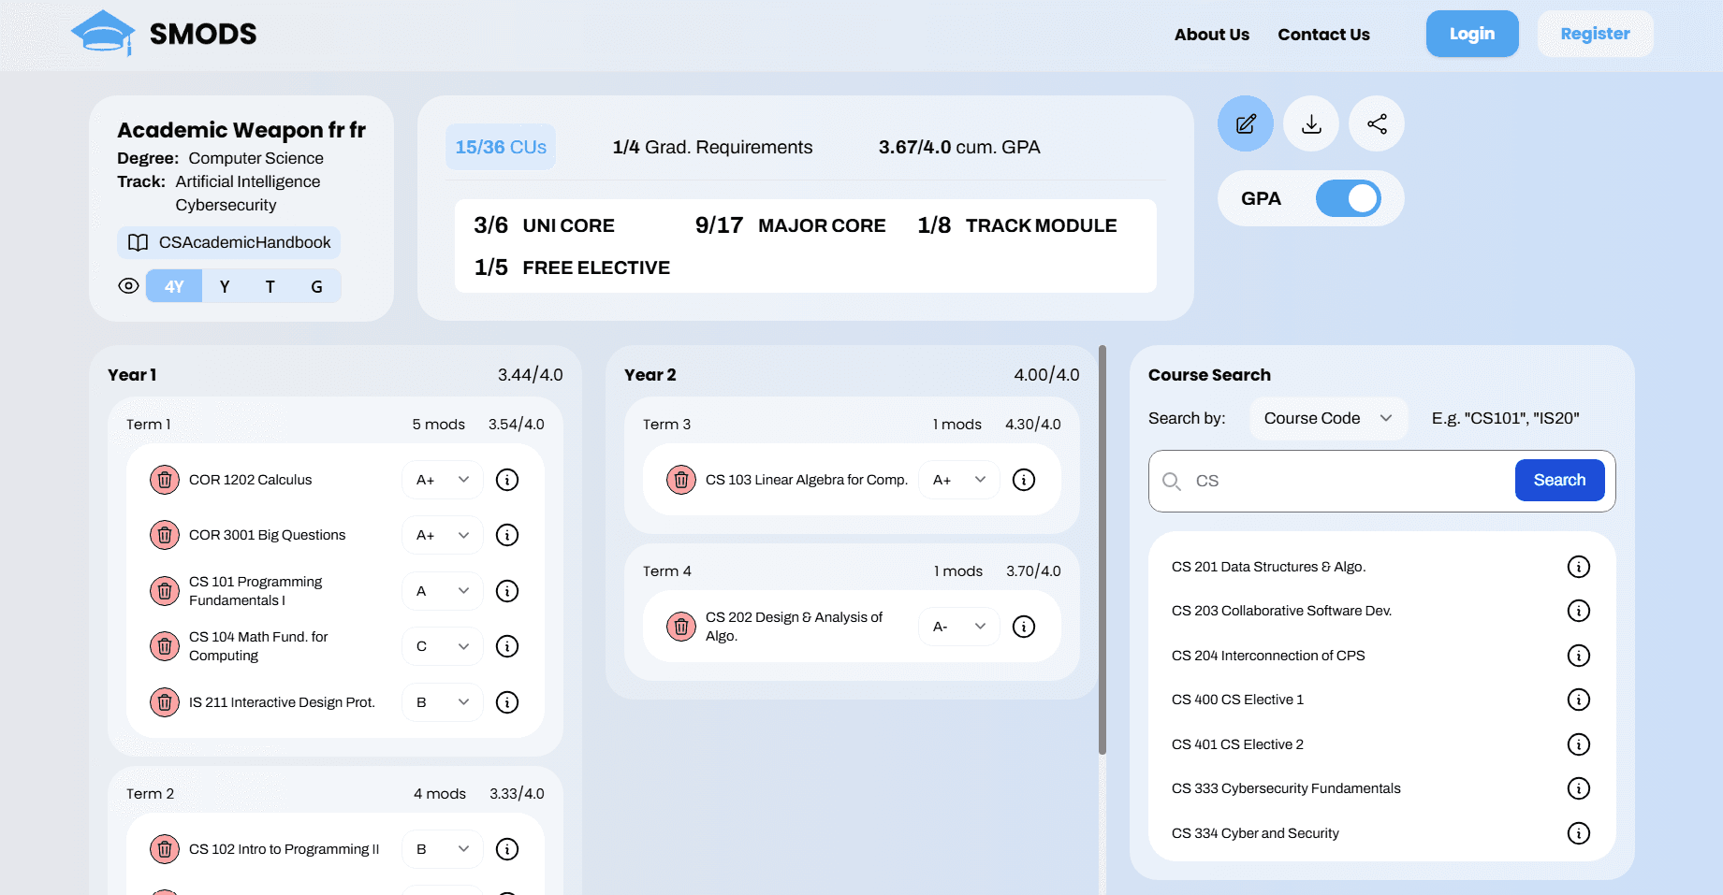Click the share plan icon
The height and width of the screenshot is (895, 1723).
pyautogui.click(x=1377, y=123)
